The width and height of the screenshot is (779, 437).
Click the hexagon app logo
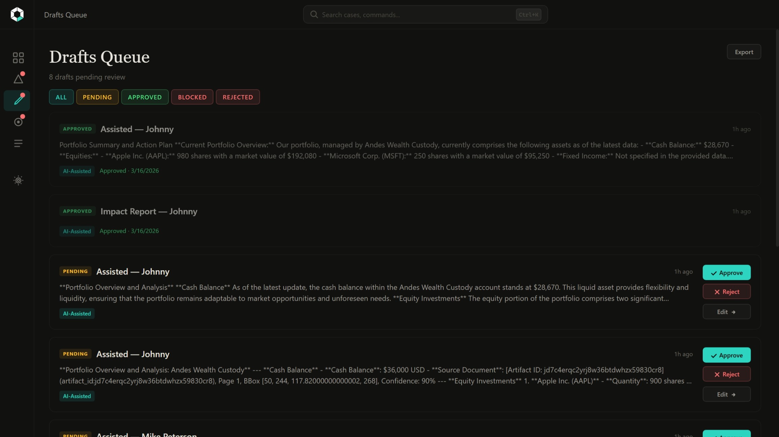click(17, 14)
